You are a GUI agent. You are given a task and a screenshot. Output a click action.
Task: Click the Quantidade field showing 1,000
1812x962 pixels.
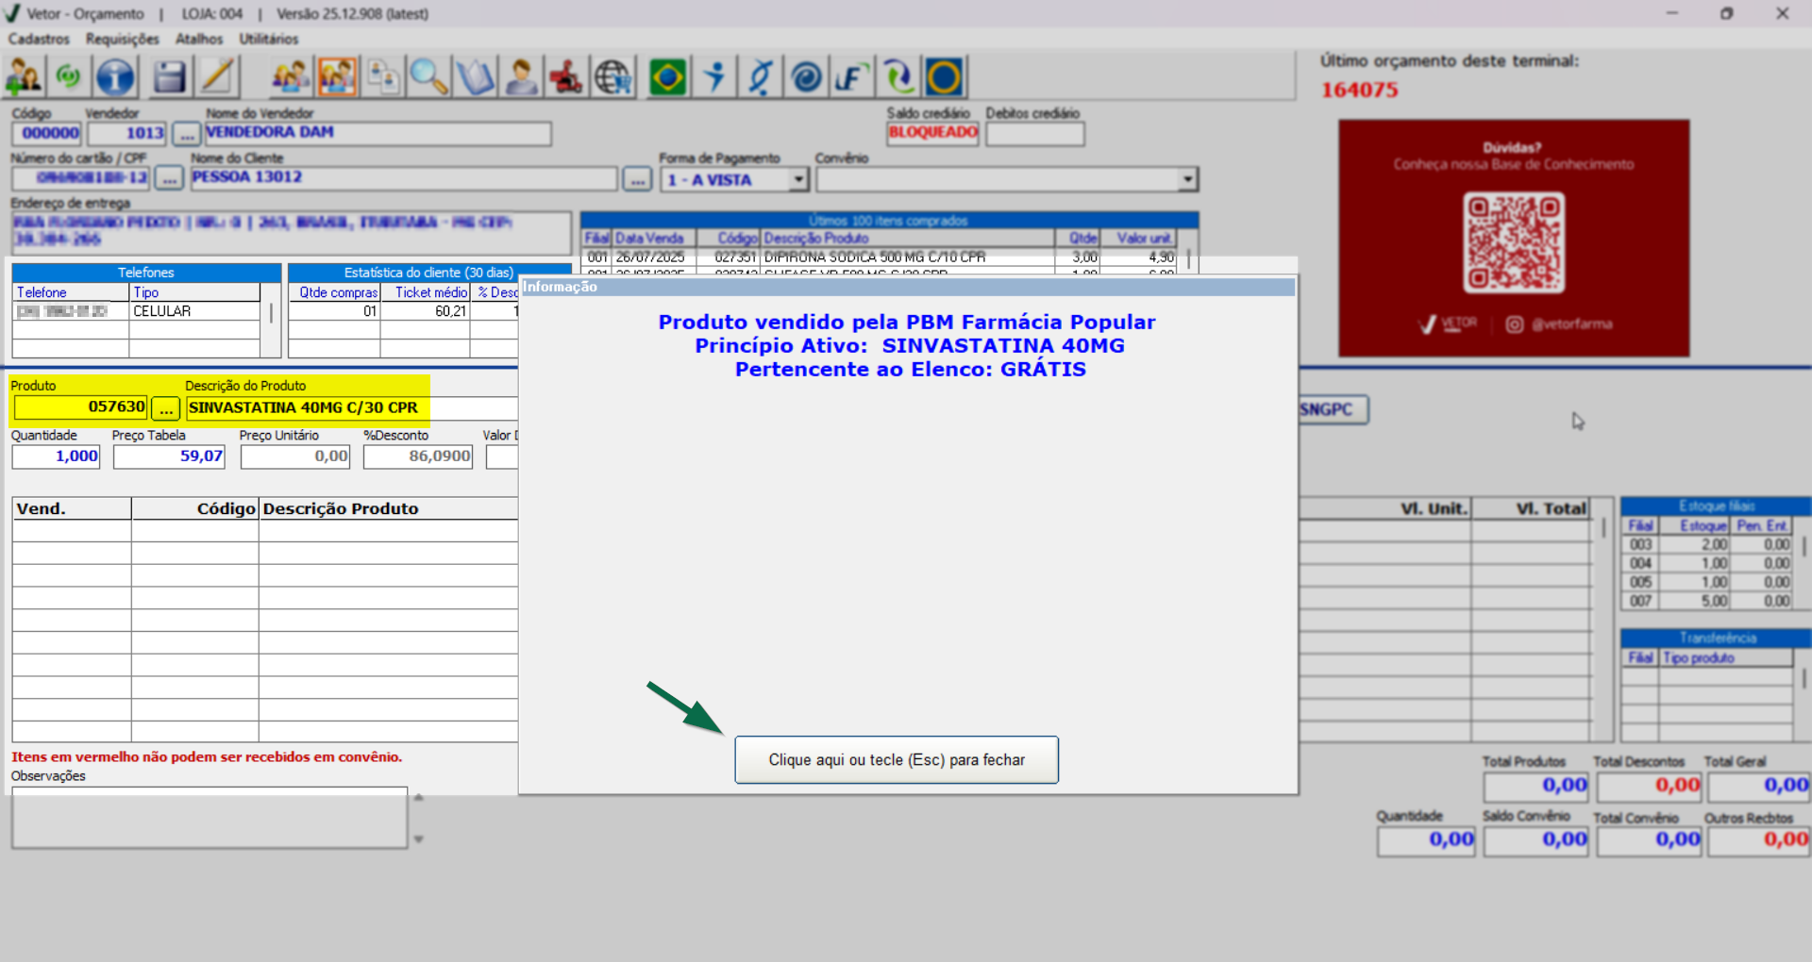[56, 456]
